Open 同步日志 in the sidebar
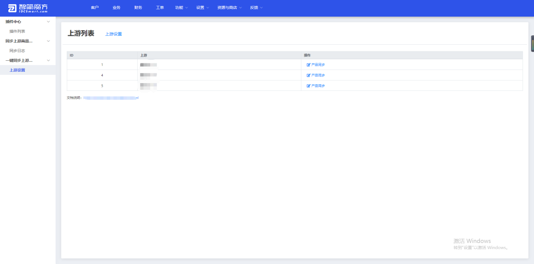Viewport: 534px width, 264px height. tap(17, 51)
